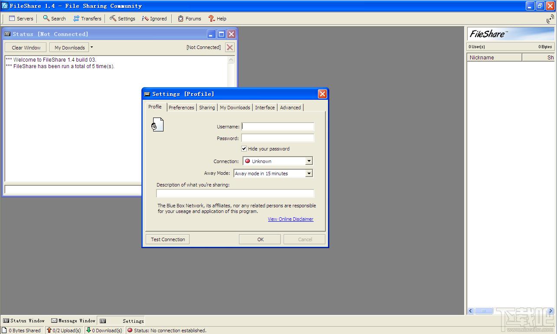Screen dimensions: 557x334
Task: Select Status Window in bottom taskbar
Action: tap(24, 321)
